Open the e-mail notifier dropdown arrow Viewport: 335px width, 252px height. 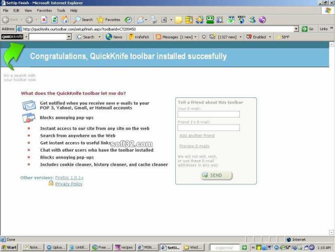pyautogui.click(x=240, y=37)
